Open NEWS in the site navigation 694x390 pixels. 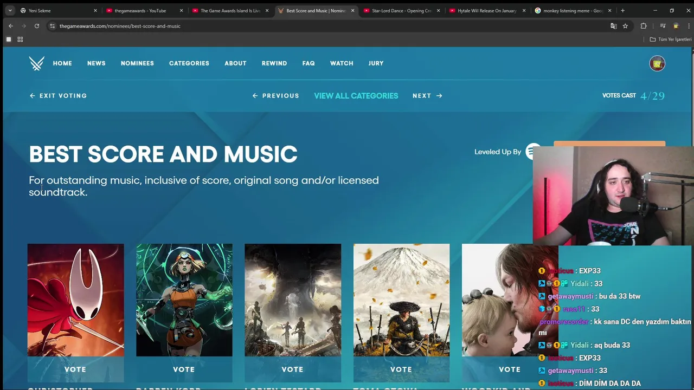[x=97, y=63]
